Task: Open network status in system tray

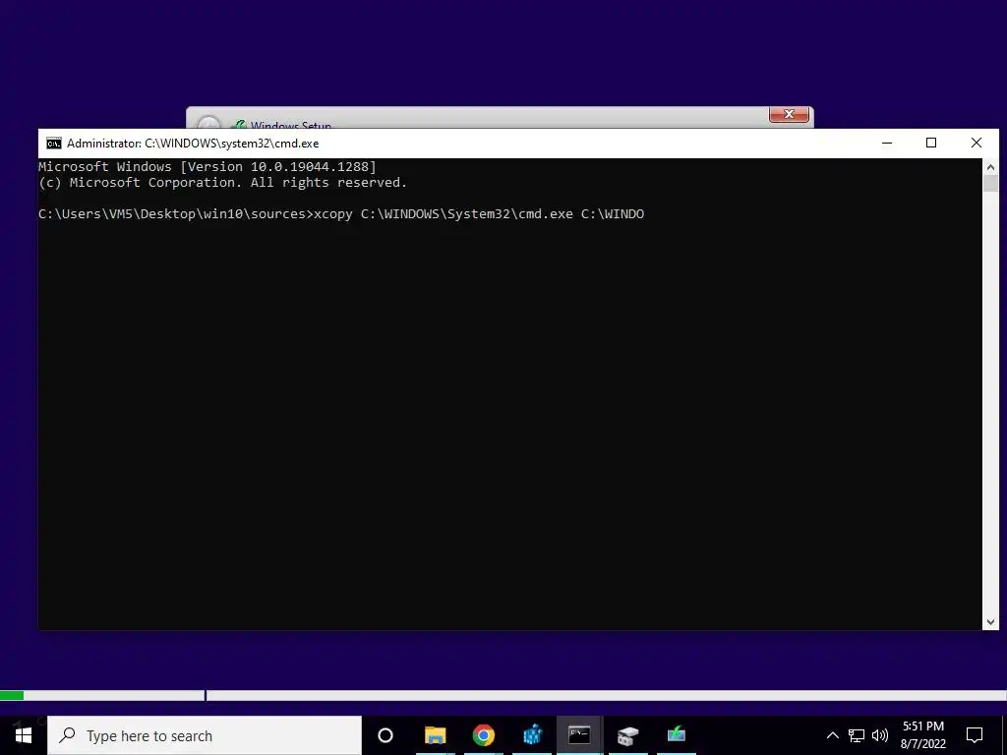Action: [857, 735]
